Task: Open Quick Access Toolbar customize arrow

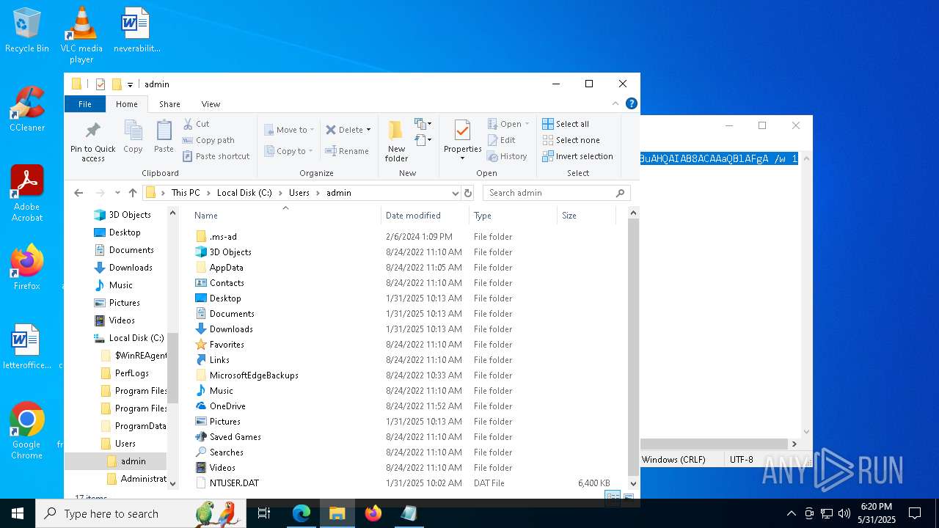Action: coord(130,84)
